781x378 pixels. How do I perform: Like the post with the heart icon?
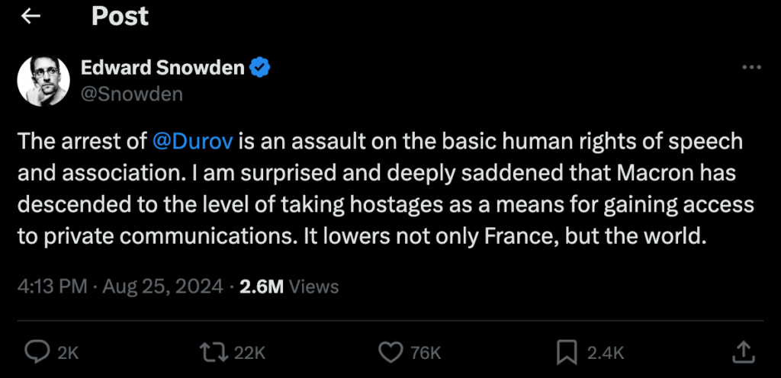(x=390, y=351)
